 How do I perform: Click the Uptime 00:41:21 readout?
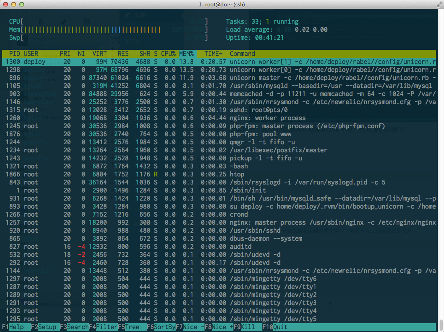(x=255, y=37)
